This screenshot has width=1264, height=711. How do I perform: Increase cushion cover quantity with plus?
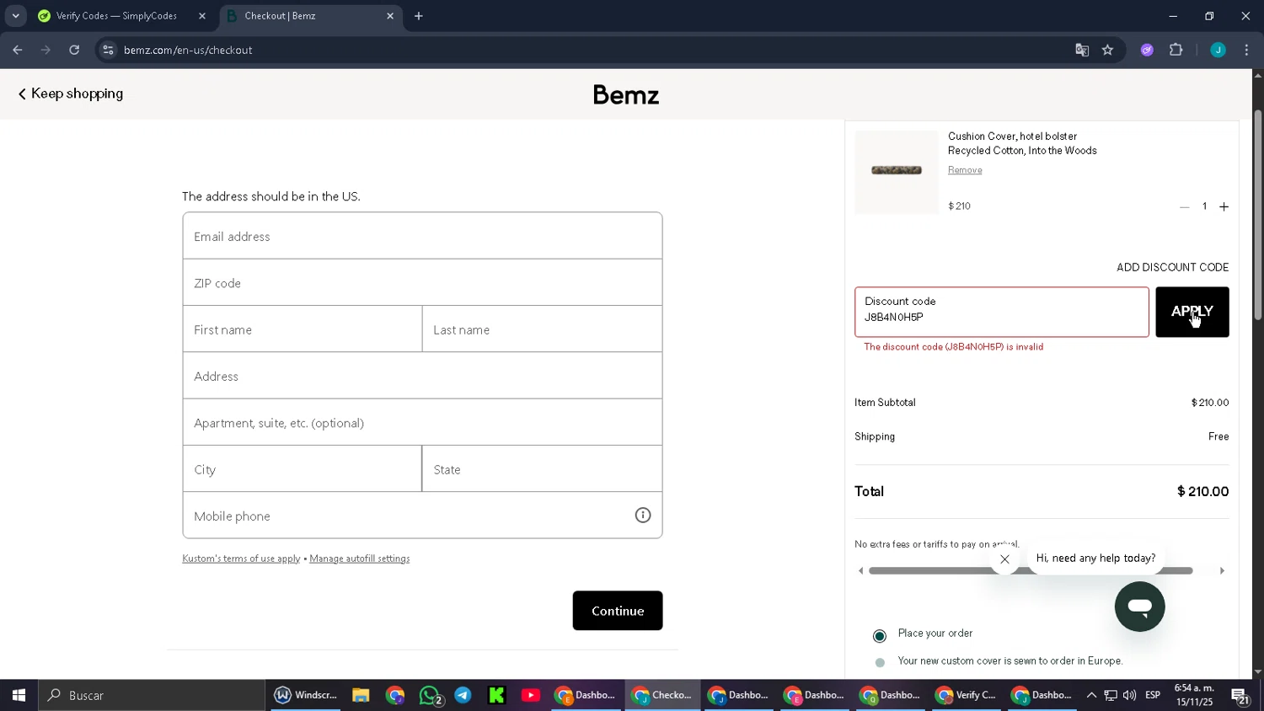(1224, 206)
